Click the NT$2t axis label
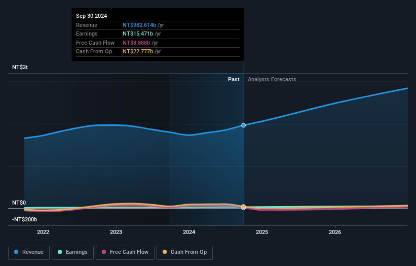Screen dimensions: 416x266 point(20,67)
